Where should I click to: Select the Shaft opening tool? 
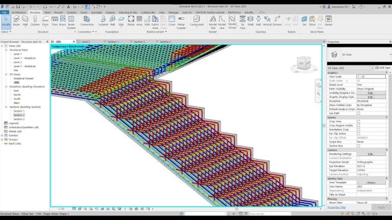(x=251, y=21)
